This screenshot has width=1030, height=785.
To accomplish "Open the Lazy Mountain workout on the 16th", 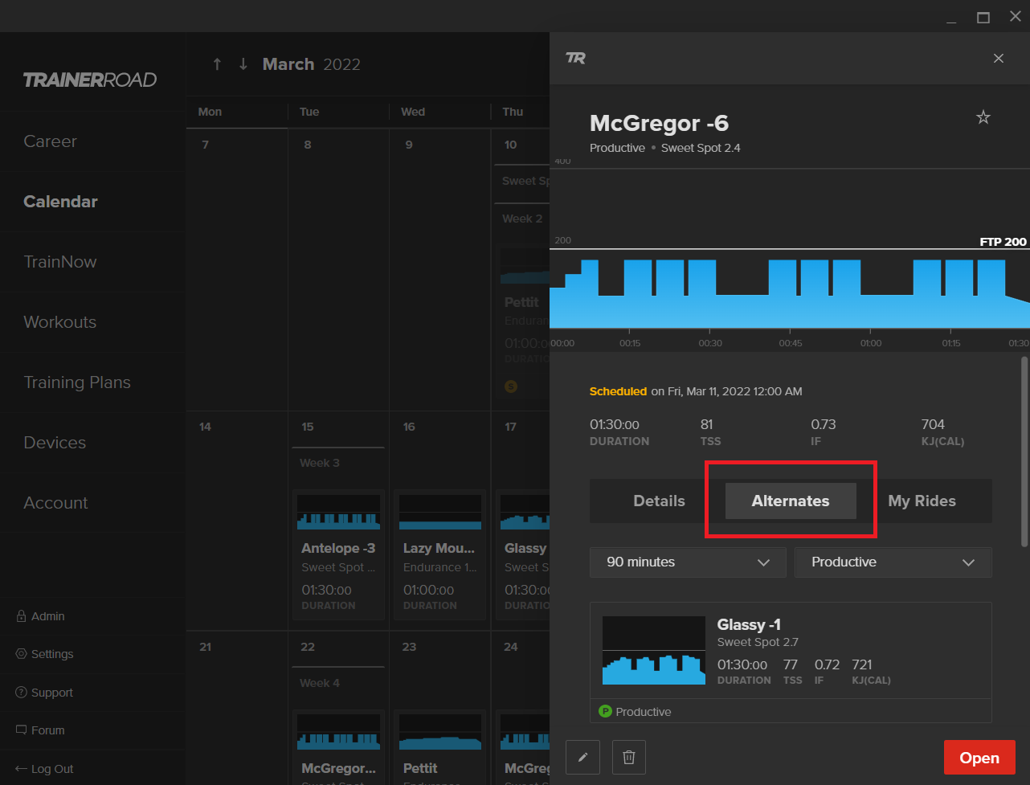I will (x=440, y=554).
